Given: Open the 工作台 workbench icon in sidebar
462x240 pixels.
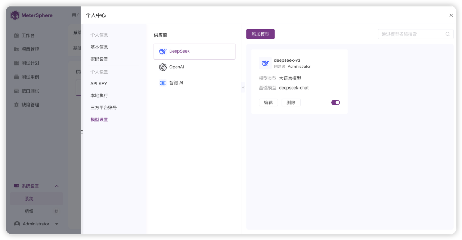Looking at the screenshot, I should [x=17, y=35].
